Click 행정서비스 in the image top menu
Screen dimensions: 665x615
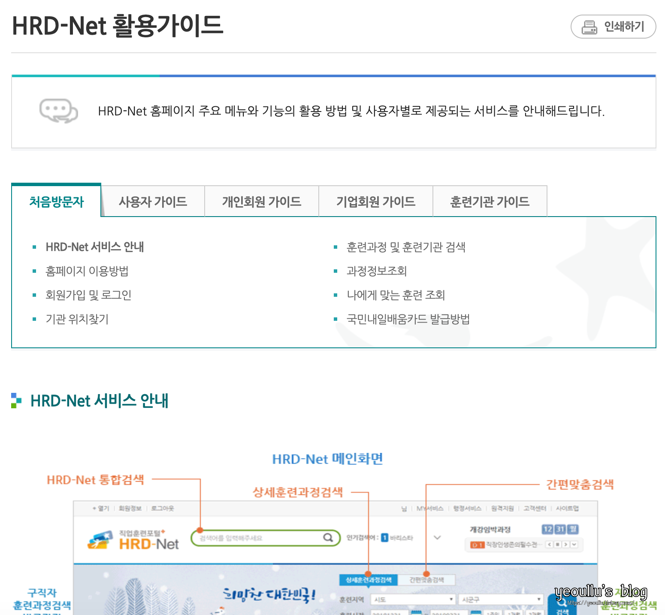(467, 508)
